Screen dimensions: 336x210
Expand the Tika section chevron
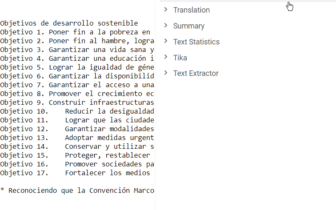[x=166, y=57]
